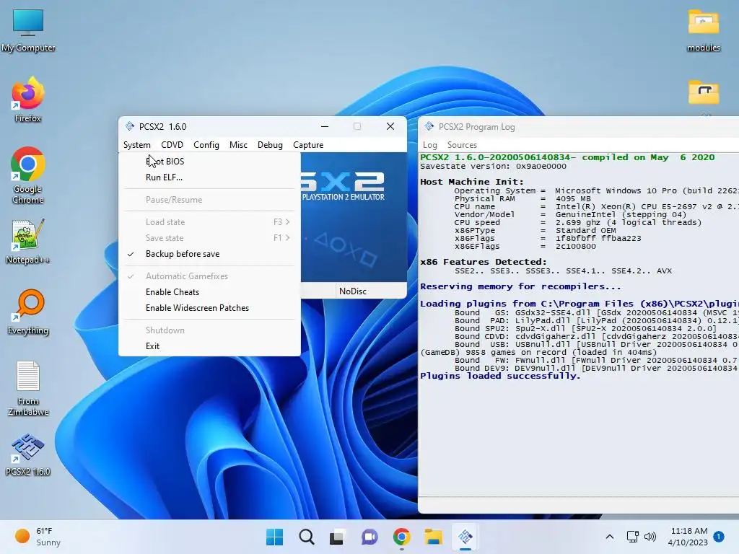Expand the Save state submenu
Viewport: 739px width, 554px height.
click(209, 238)
